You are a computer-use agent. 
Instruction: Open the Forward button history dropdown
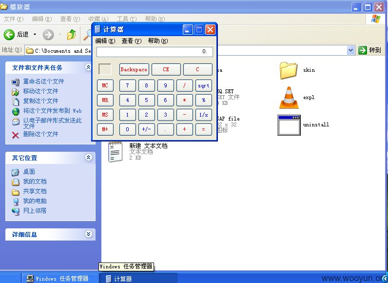(x=59, y=35)
